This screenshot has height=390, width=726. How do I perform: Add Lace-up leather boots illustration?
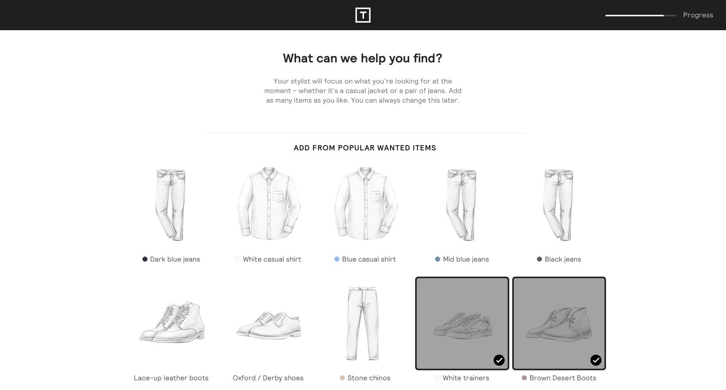tap(172, 321)
